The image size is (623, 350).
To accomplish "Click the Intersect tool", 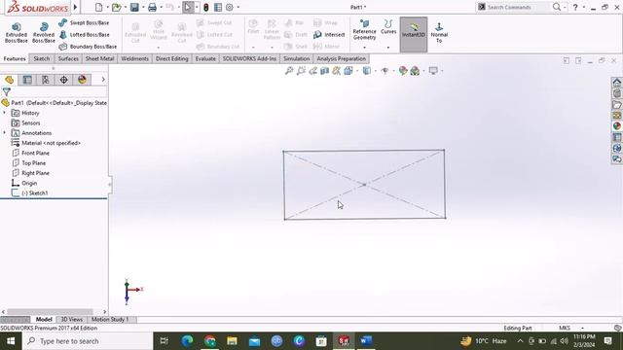I will pyautogui.click(x=329, y=35).
